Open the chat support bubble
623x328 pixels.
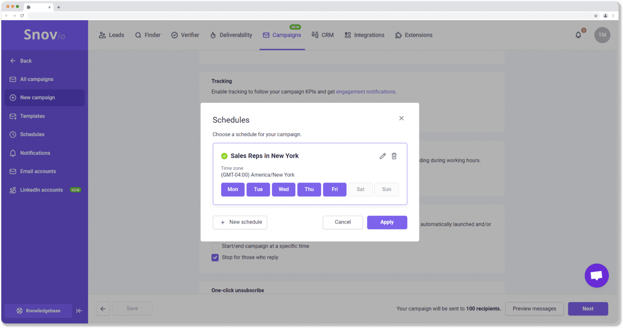pos(596,276)
